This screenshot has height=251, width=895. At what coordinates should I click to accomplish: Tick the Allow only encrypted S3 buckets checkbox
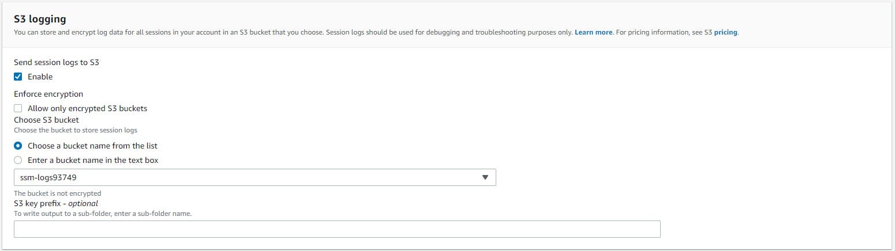point(18,108)
